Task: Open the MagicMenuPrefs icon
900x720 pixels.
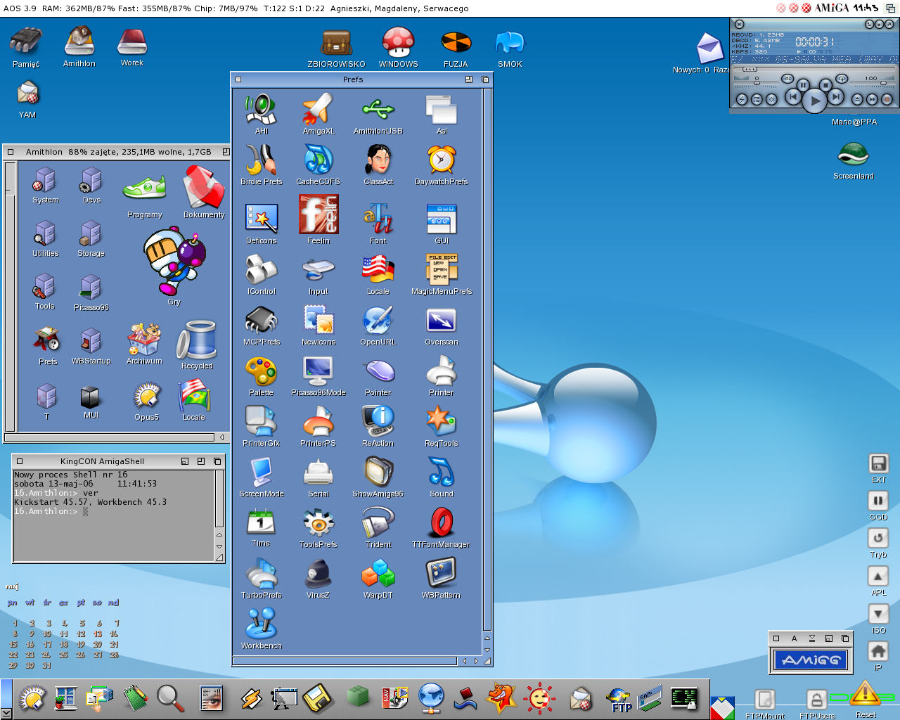Action: (441, 269)
